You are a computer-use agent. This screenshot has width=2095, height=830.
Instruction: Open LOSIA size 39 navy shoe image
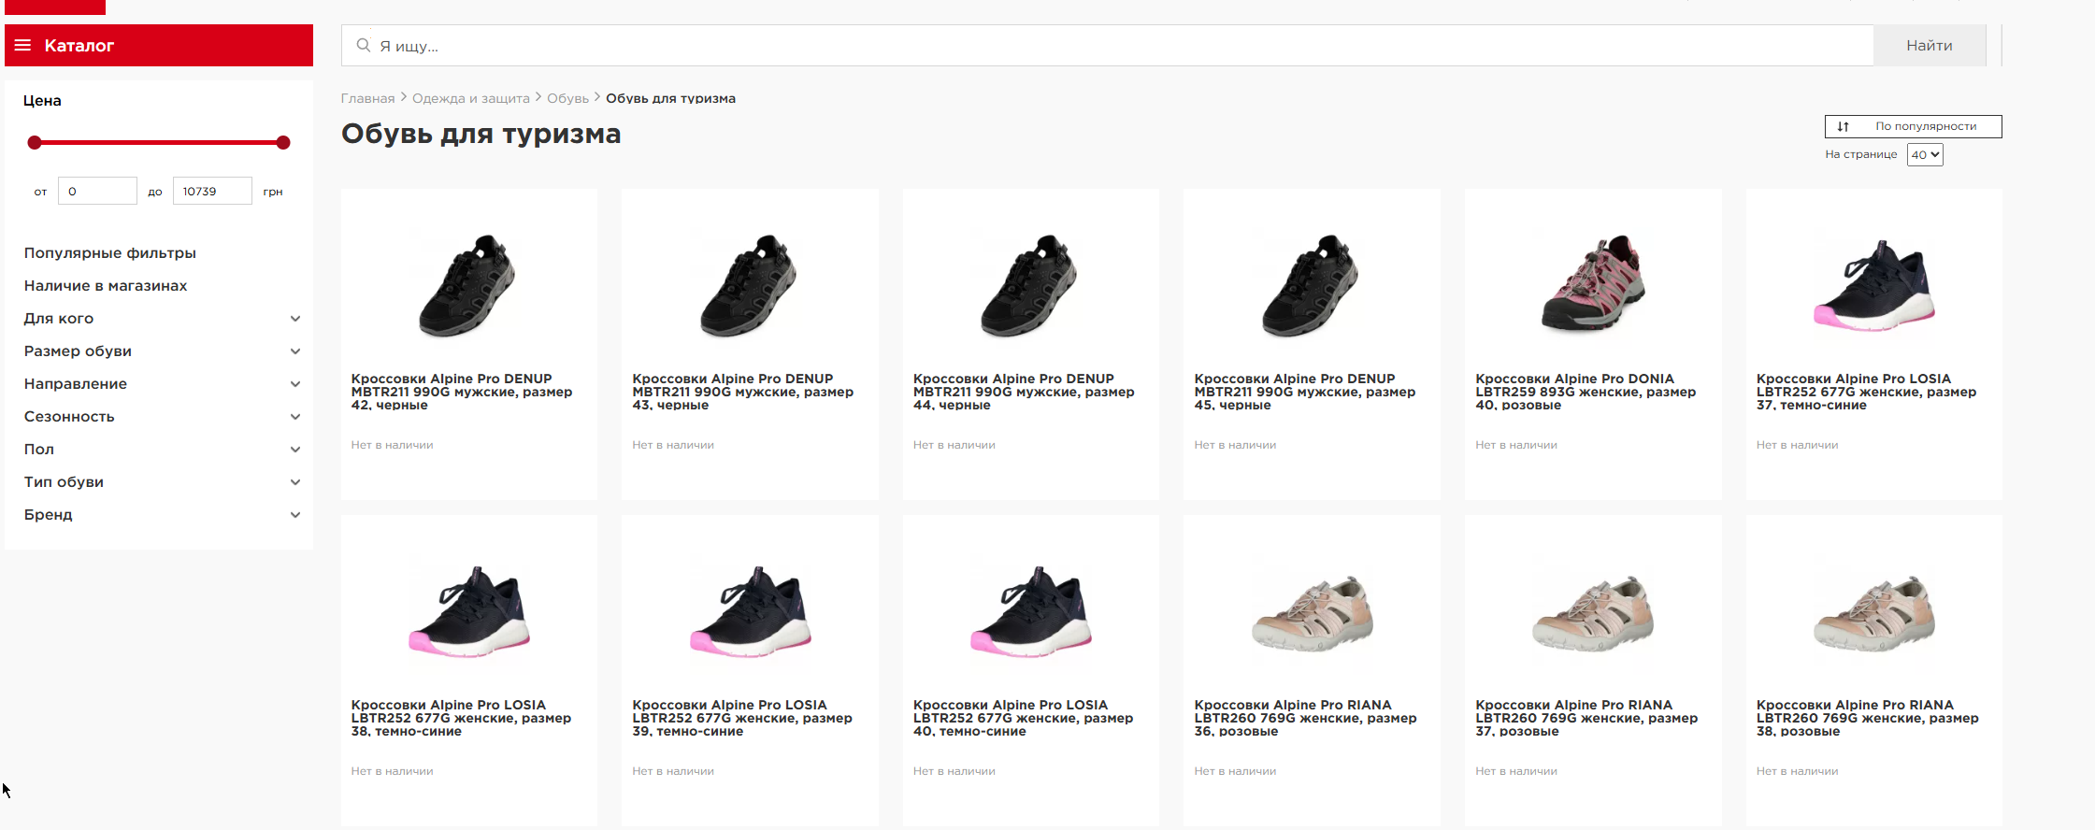pos(751,611)
